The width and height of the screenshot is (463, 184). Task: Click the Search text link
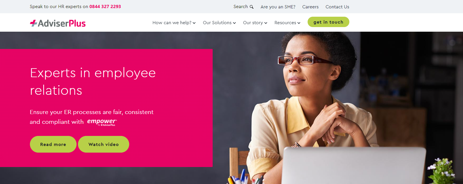pos(241,7)
